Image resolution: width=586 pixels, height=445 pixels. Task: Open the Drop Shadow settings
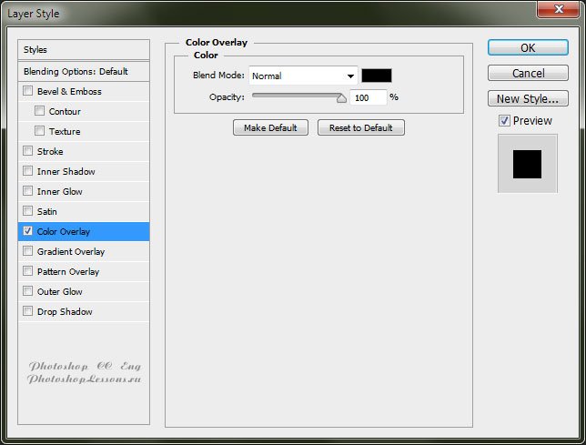pos(65,311)
